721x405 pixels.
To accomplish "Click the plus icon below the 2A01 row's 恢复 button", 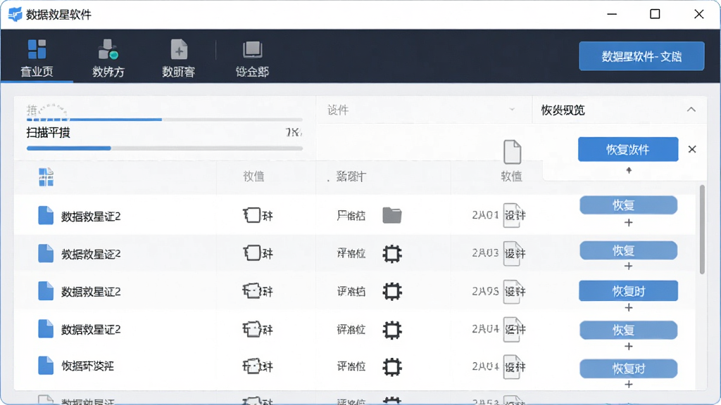I will (629, 223).
